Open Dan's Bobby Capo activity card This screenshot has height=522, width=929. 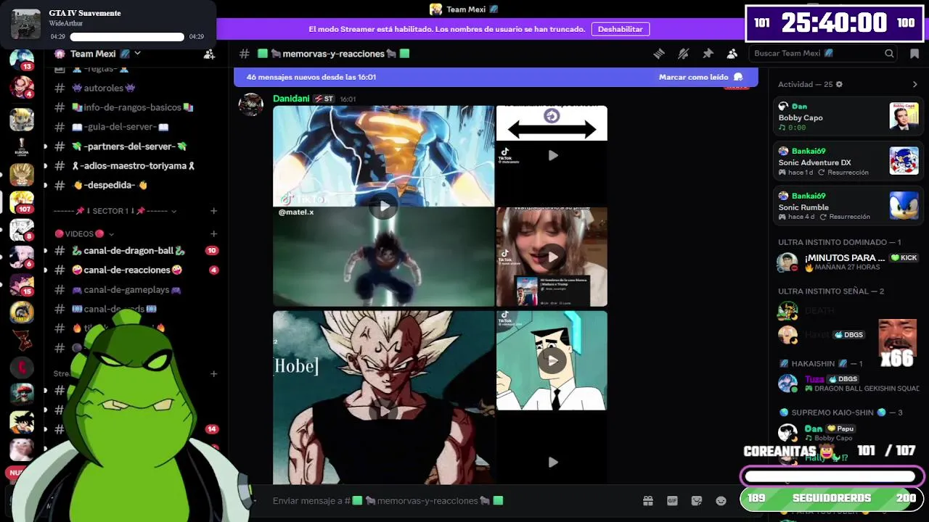point(848,116)
